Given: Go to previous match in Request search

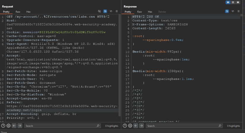Looking at the screenshot, I should (14, 126).
